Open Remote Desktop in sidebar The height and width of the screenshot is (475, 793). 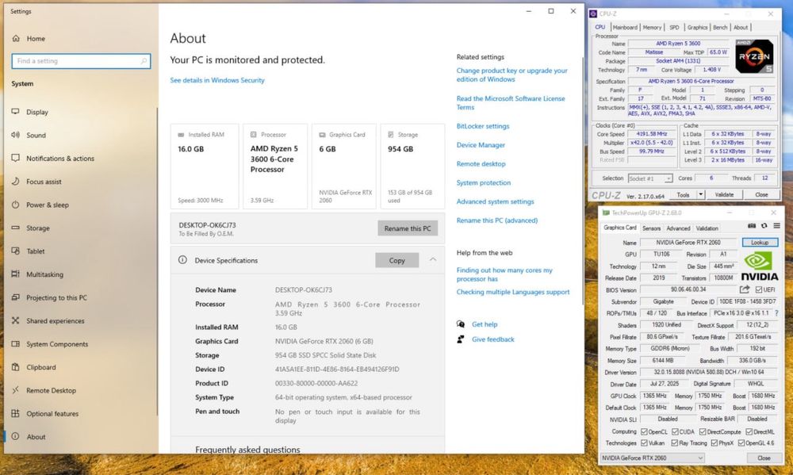tap(51, 391)
